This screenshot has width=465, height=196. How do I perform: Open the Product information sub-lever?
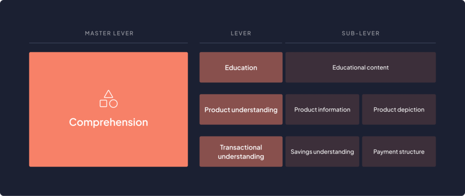[322, 110]
